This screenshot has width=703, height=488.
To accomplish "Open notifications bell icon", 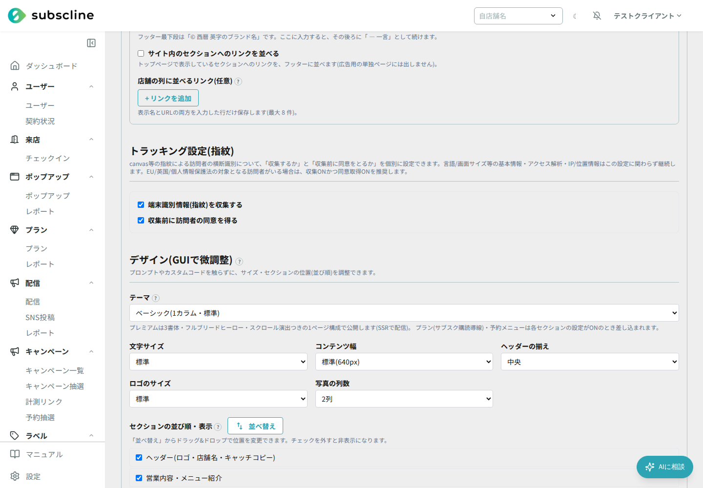I will [x=597, y=16].
